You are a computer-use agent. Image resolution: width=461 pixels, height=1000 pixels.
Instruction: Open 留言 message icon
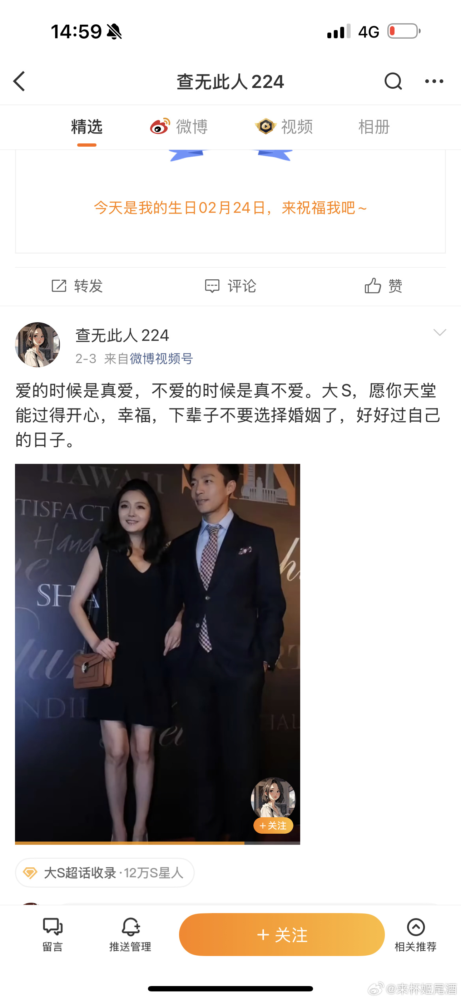pos(53,927)
